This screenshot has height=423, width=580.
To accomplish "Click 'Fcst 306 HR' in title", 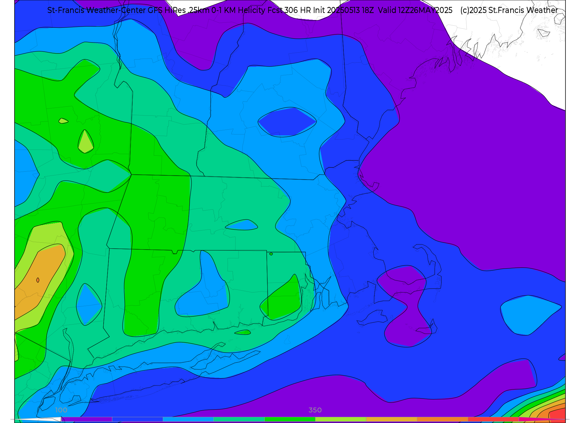I will tap(289, 10).
